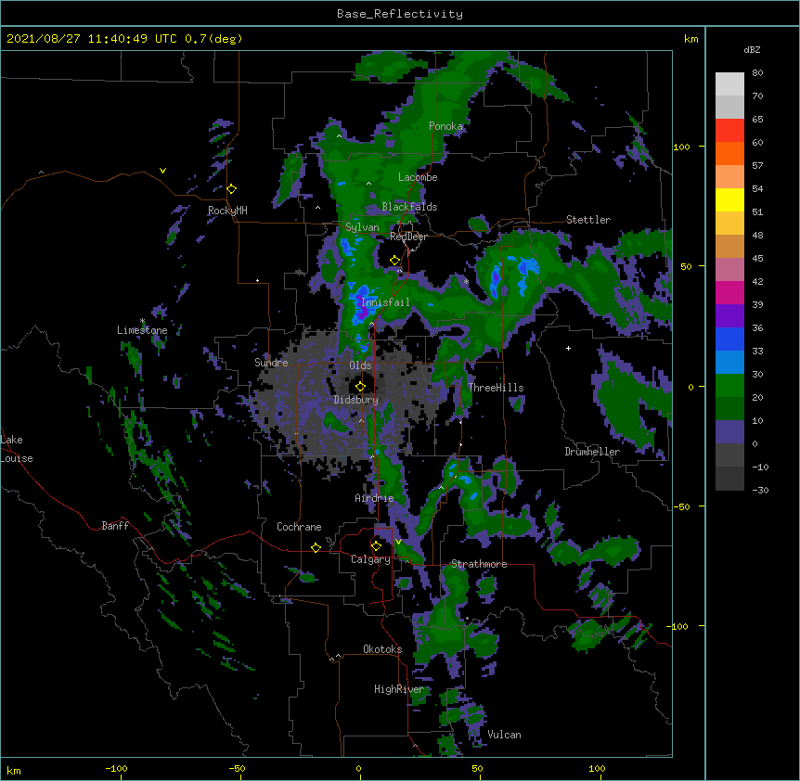Click the Vulcan label
The image size is (800, 781).
pos(504,735)
